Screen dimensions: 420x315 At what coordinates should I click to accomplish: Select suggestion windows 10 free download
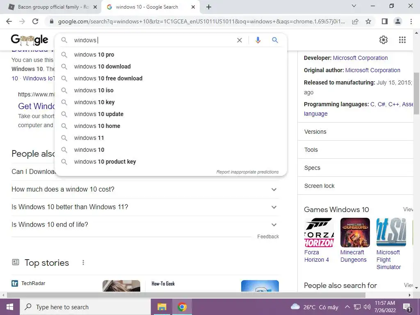171,78
